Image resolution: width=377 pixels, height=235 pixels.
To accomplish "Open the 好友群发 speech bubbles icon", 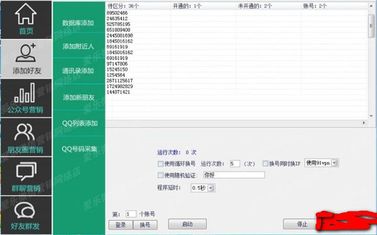I will coord(25,210).
